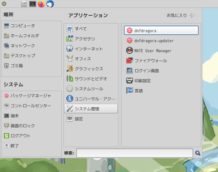This screenshot has height=172, width=218.
Task: Select the オフィス category
Action: tap(91, 59)
